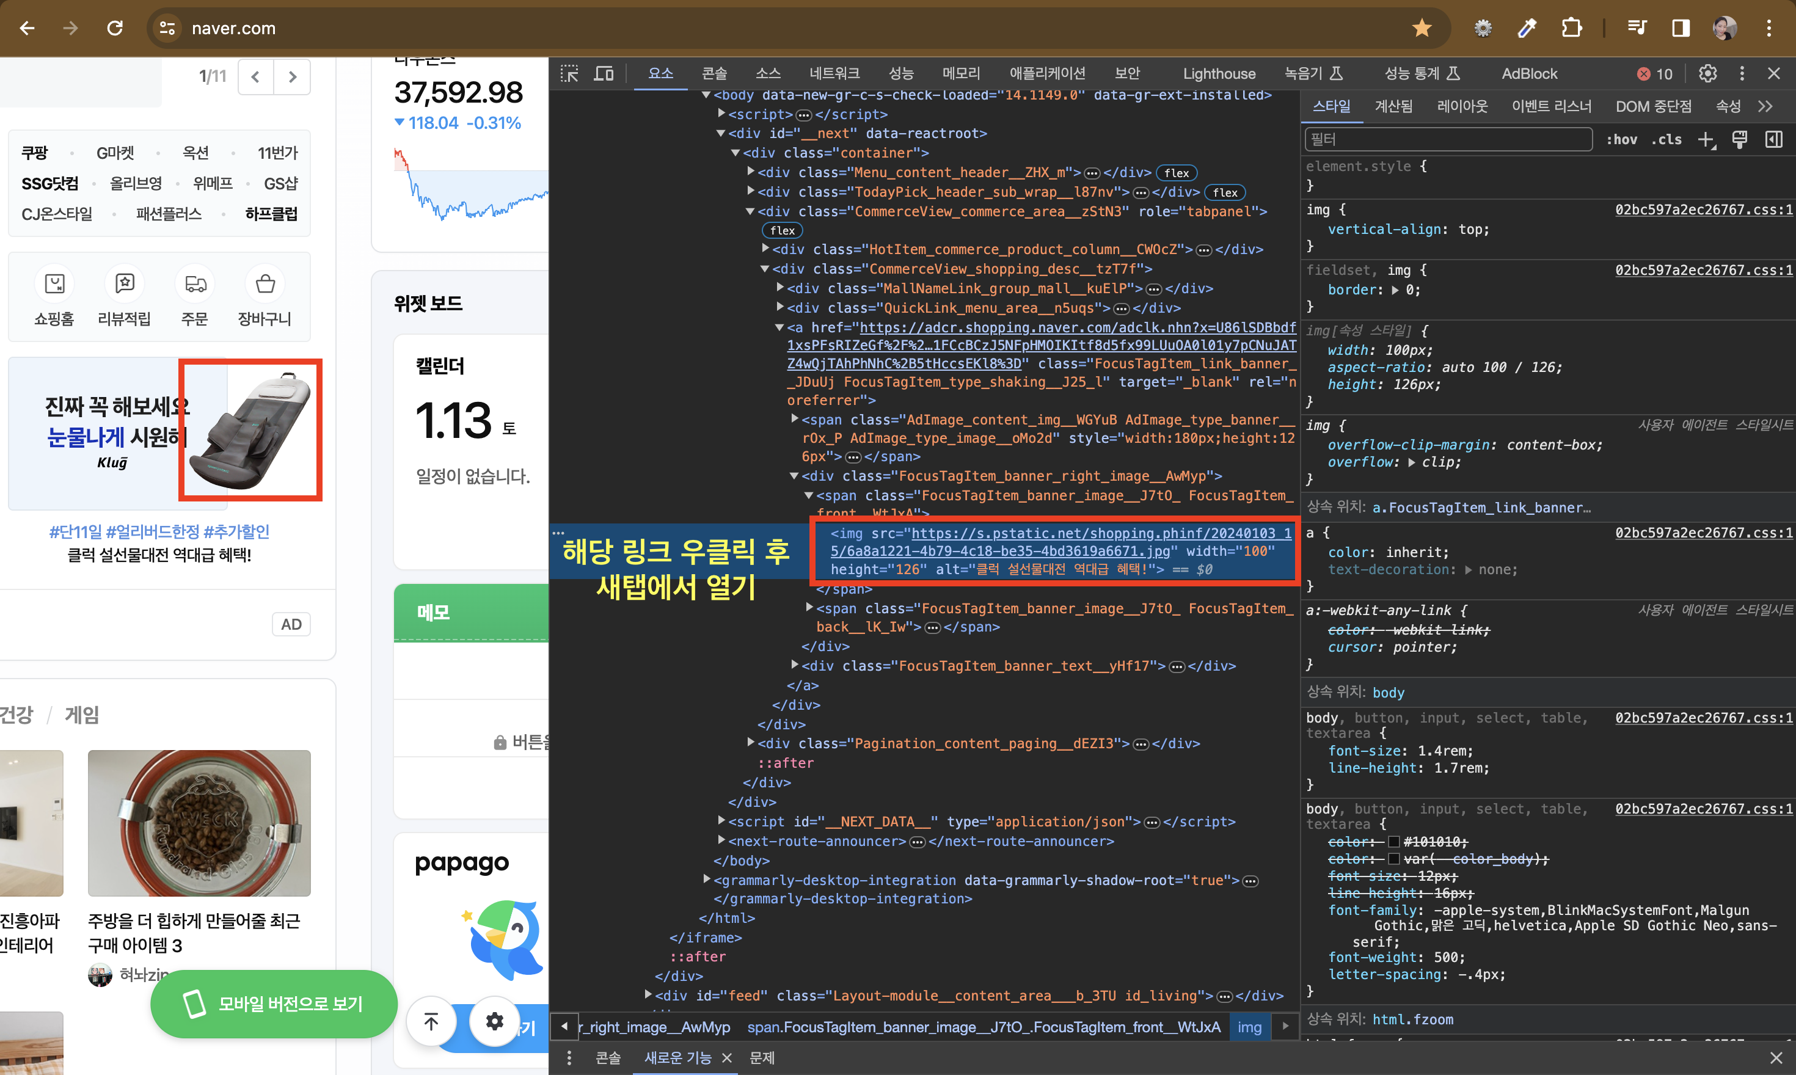
Task: Click the shopping cart 장바구니 icon
Action: pyautogui.click(x=265, y=284)
